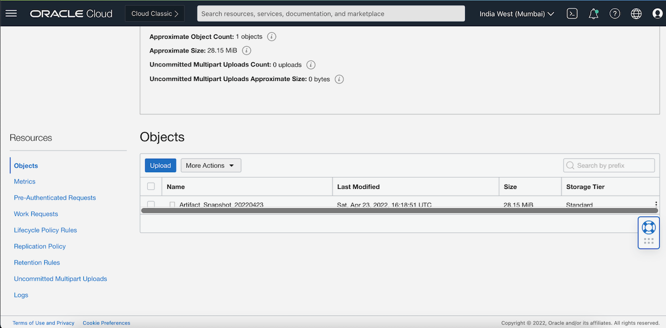
Task: Open the navigation hamburger menu
Action: tap(11, 13)
